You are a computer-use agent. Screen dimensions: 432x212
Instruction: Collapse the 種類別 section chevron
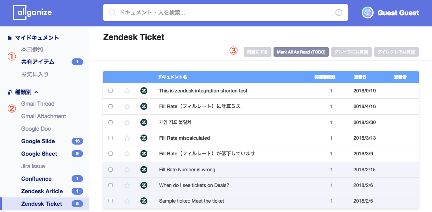[x=36, y=92]
